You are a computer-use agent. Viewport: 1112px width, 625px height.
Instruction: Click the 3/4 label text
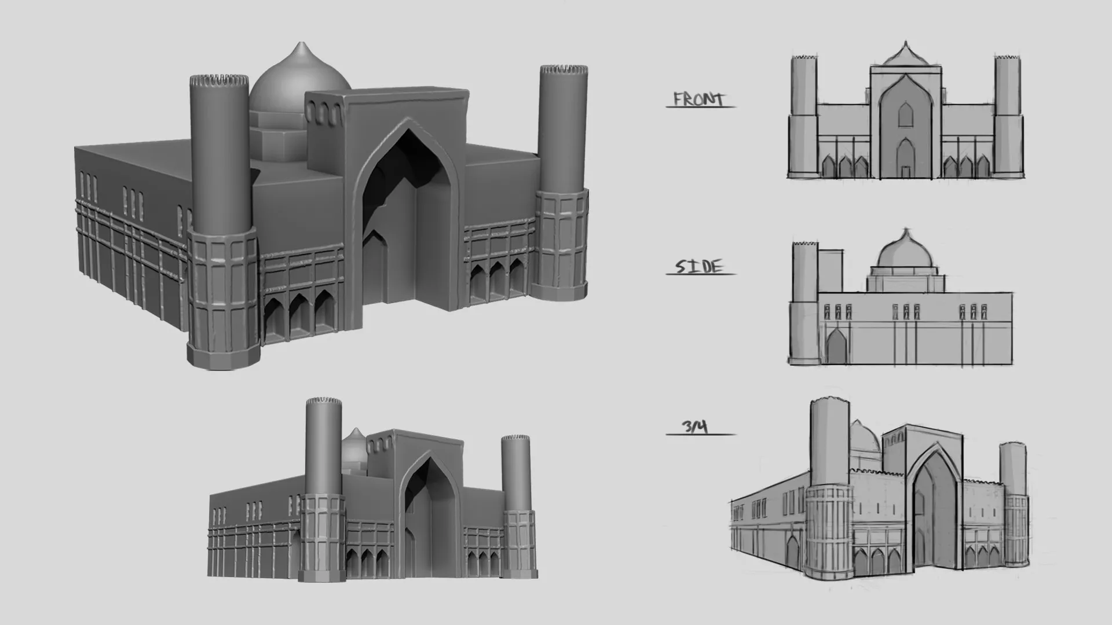pyautogui.click(x=695, y=428)
